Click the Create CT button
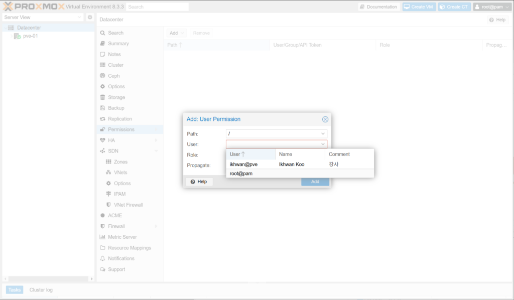 453,7
